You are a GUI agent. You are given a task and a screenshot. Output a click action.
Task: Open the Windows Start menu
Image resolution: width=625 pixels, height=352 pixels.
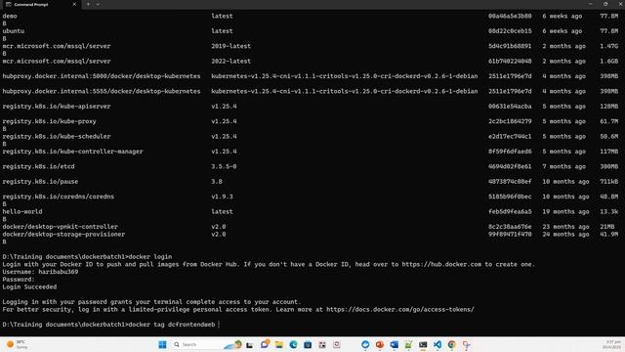tap(162, 344)
